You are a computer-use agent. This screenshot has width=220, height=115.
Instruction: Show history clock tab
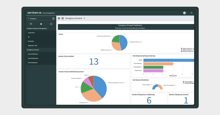(x=51, y=24)
